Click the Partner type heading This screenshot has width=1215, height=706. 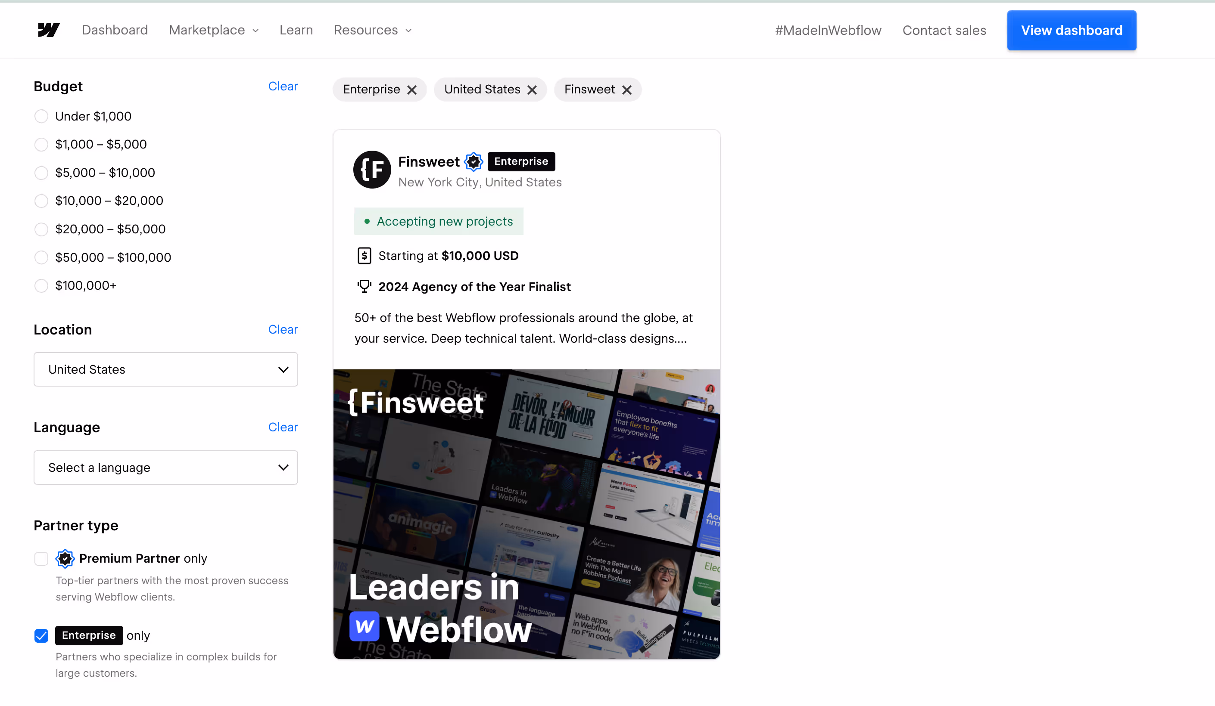click(x=76, y=525)
